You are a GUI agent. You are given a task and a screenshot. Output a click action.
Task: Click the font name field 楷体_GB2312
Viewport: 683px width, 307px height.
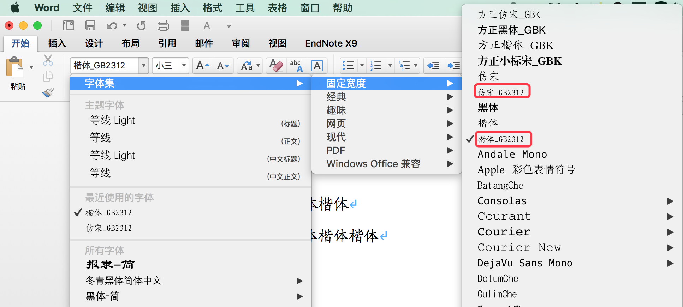pos(105,66)
